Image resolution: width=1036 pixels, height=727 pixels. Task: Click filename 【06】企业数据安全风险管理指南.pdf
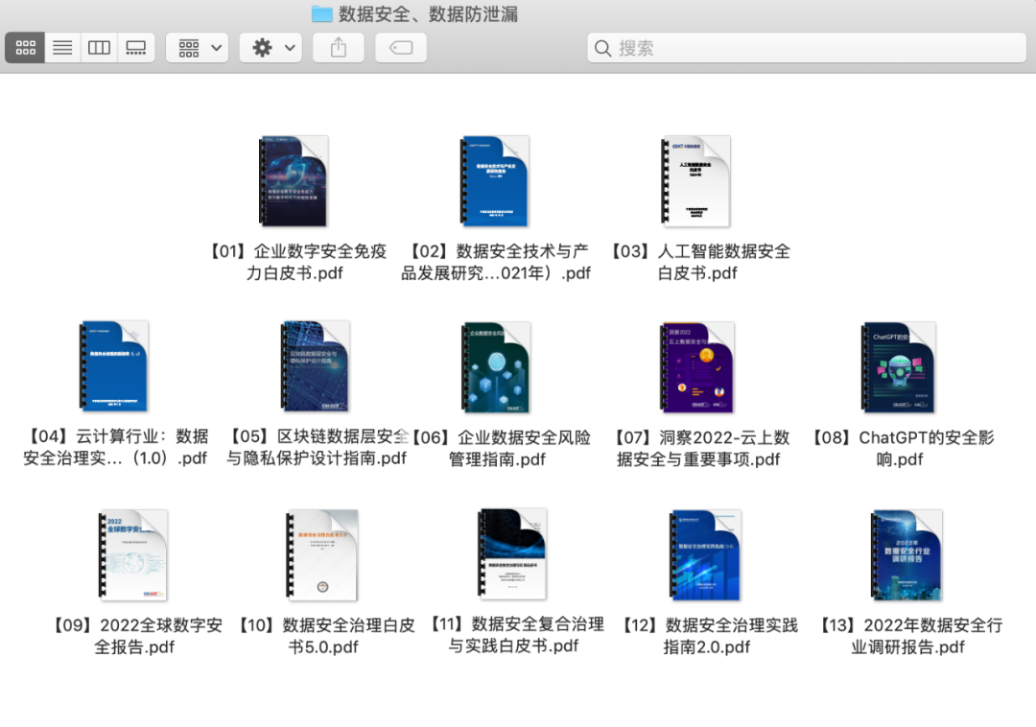point(498,448)
